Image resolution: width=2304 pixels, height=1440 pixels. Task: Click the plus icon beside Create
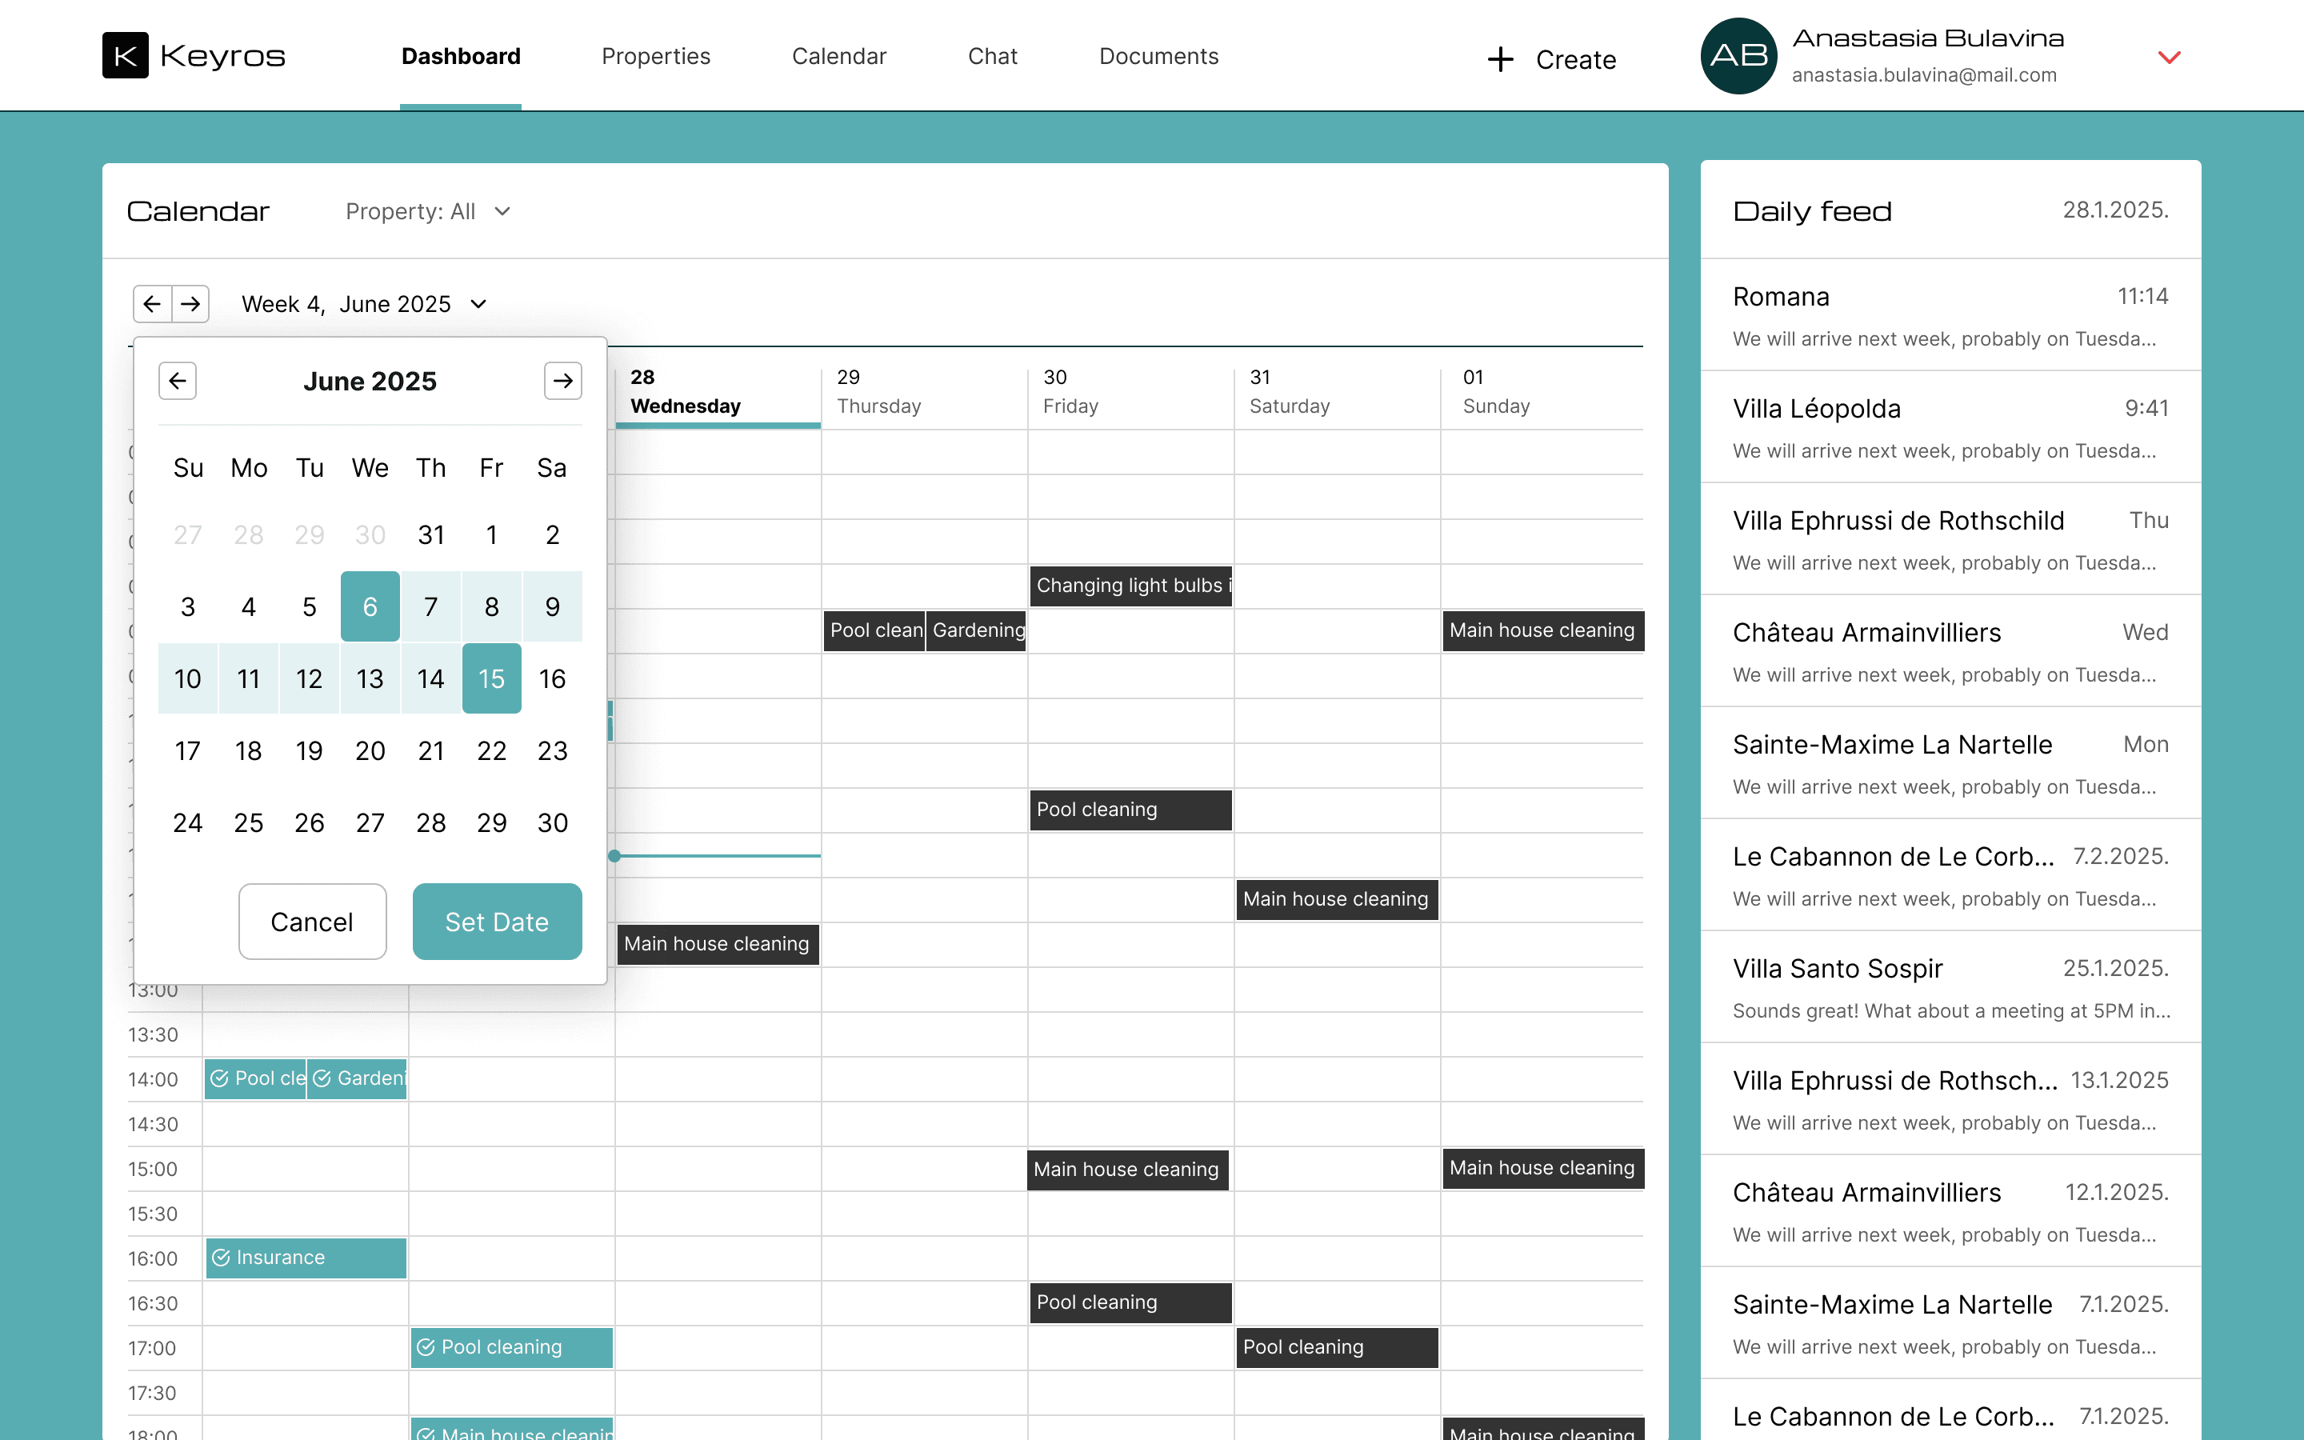coord(1501,59)
